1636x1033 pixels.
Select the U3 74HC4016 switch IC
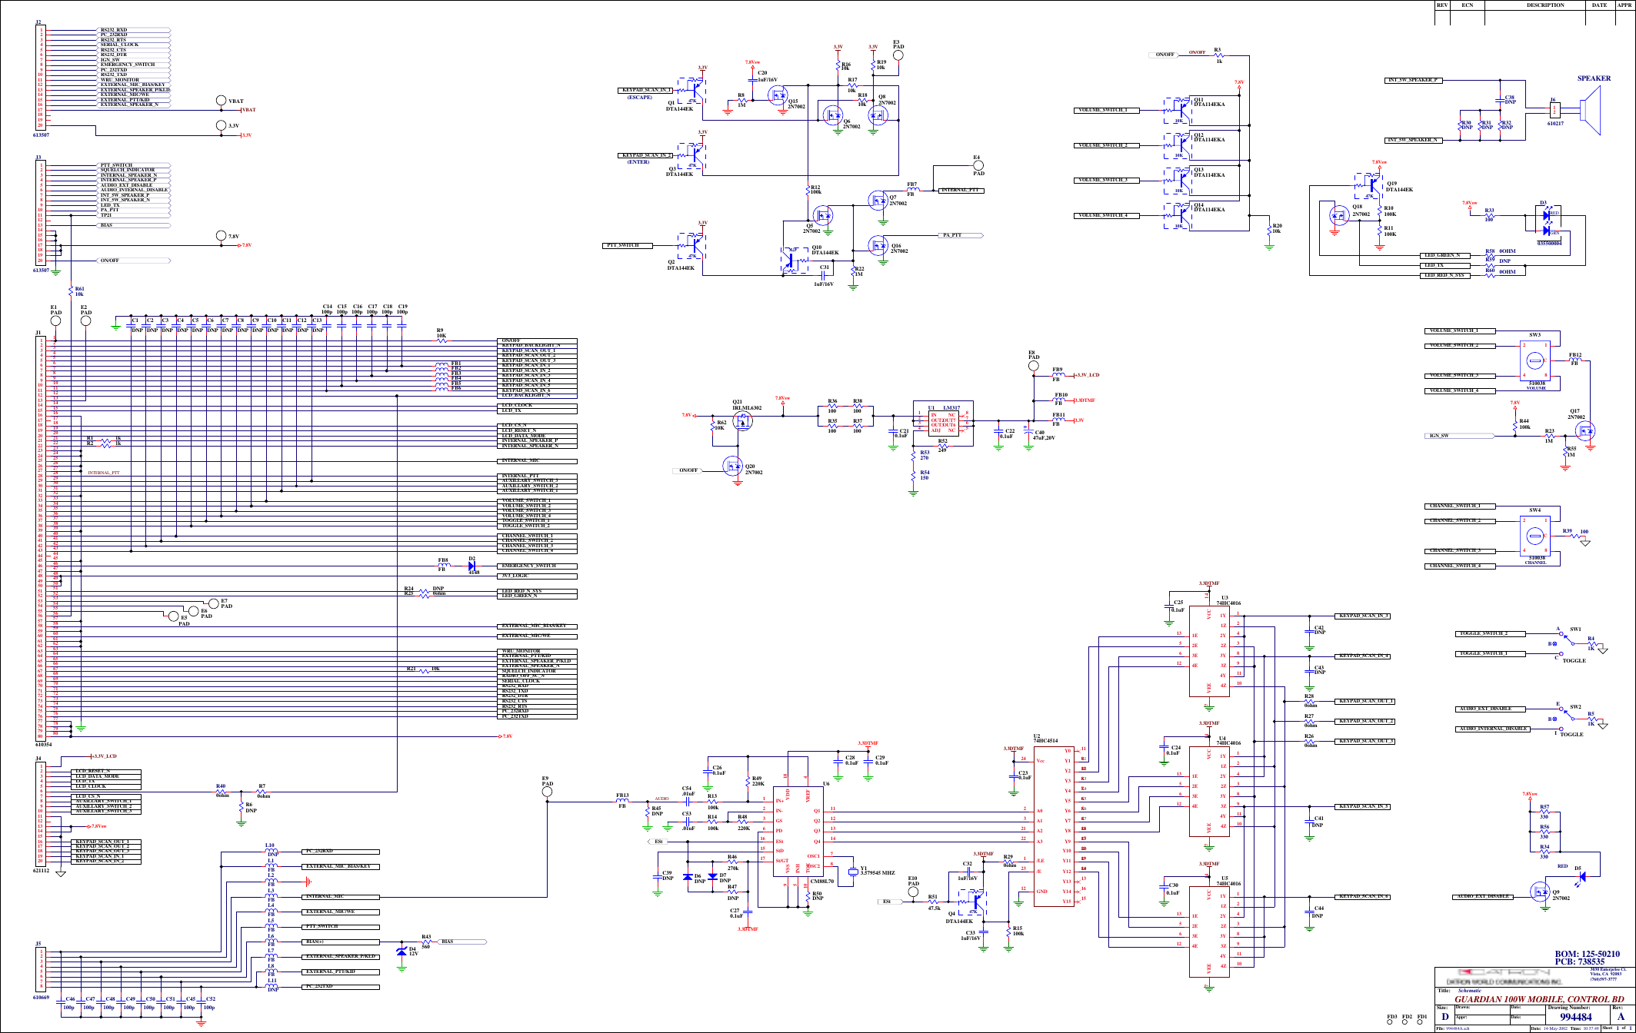pos(1209,652)
